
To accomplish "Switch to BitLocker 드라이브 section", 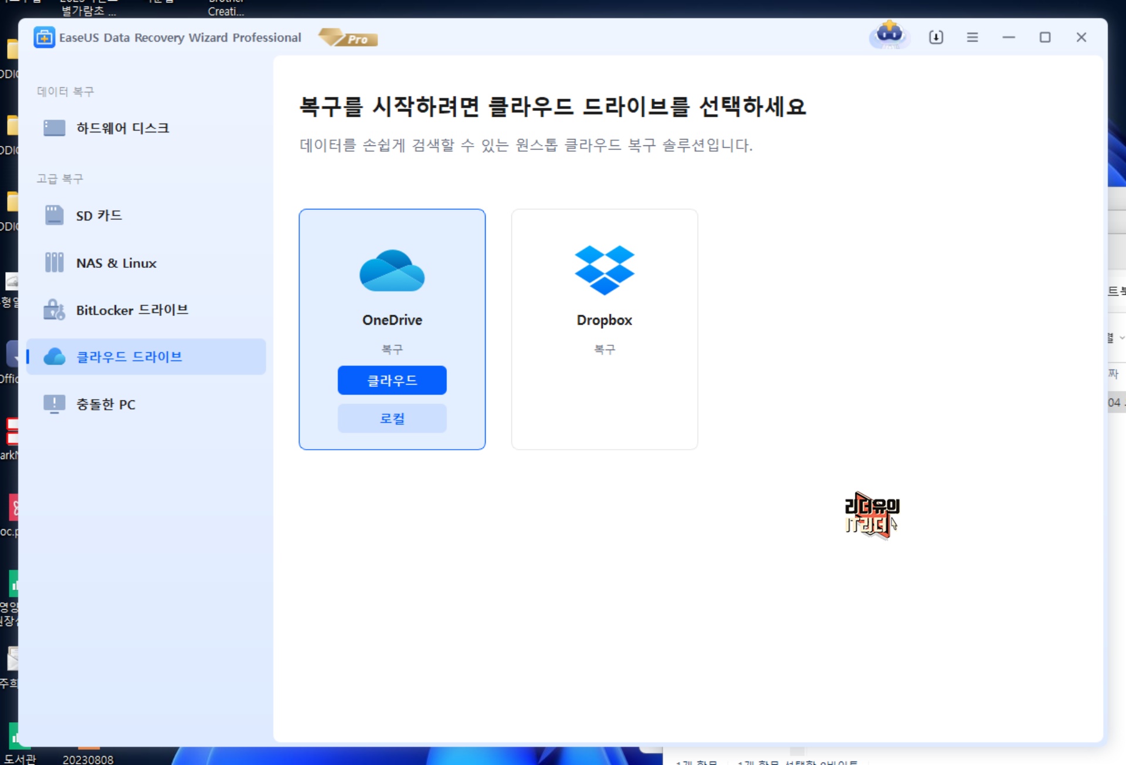I will click(132, 310).
